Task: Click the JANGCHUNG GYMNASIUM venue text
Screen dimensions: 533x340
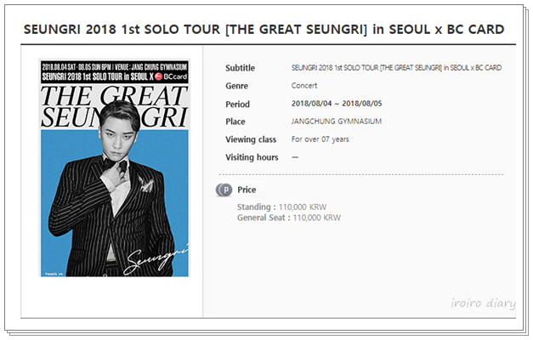Action: pos(336,122)
